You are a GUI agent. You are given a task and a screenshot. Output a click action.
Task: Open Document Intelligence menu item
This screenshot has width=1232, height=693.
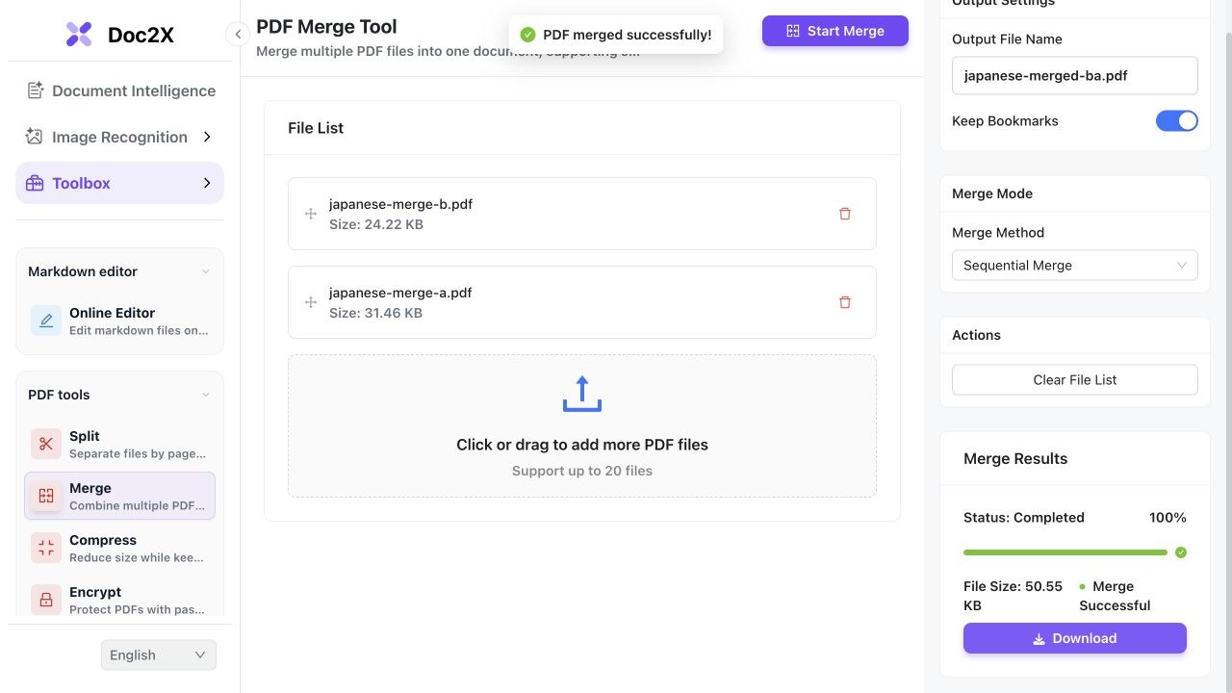[120, 90]
